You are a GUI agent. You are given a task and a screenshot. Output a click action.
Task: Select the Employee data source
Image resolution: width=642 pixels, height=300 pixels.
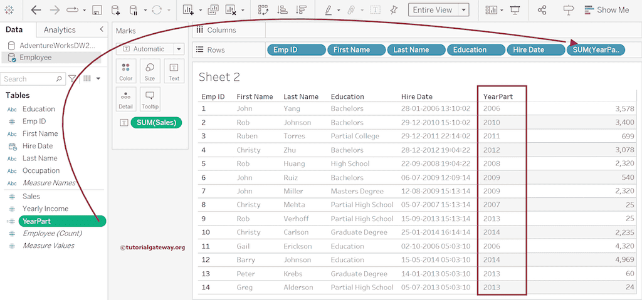point(51,58)
